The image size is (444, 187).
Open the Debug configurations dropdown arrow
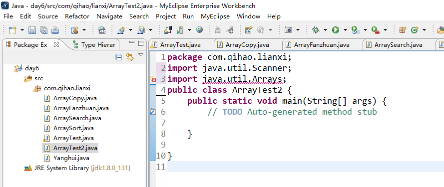coord(325,30)
